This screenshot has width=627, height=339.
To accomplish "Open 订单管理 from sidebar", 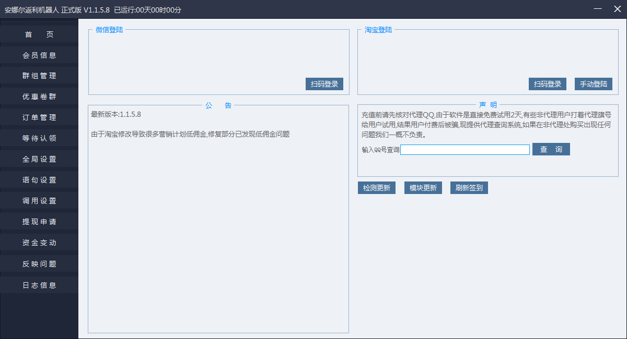I will [x=39, y=118].
